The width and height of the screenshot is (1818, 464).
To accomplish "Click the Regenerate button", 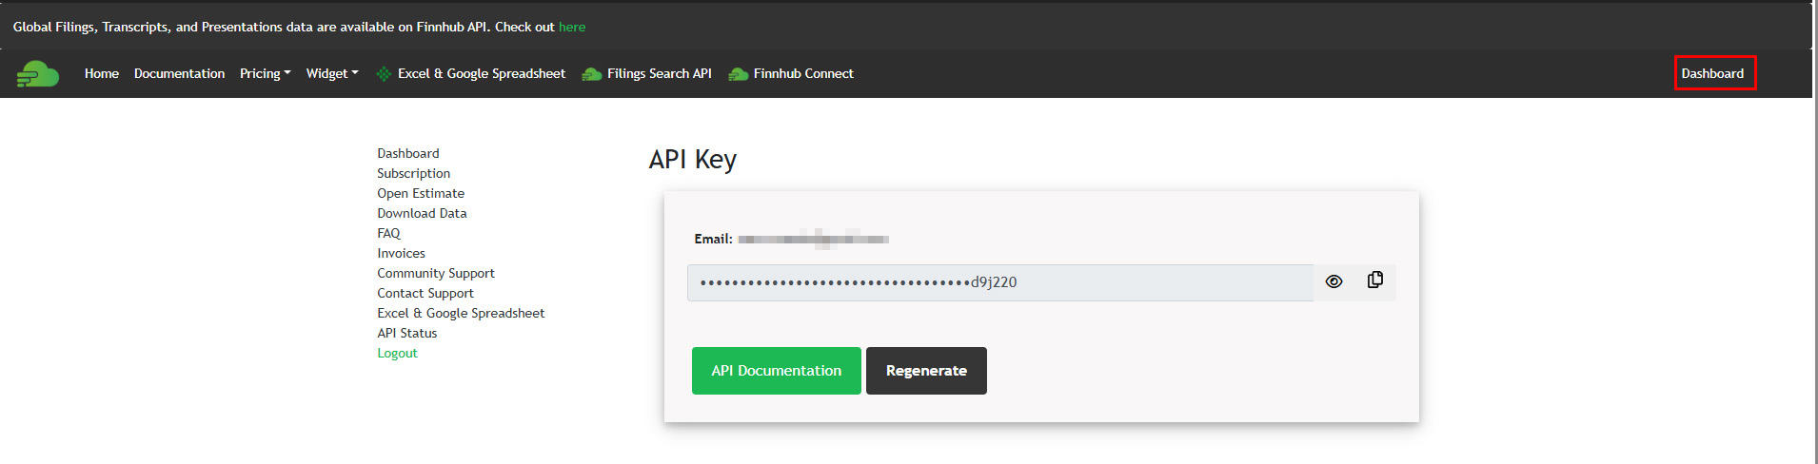I will coord(926,371).
